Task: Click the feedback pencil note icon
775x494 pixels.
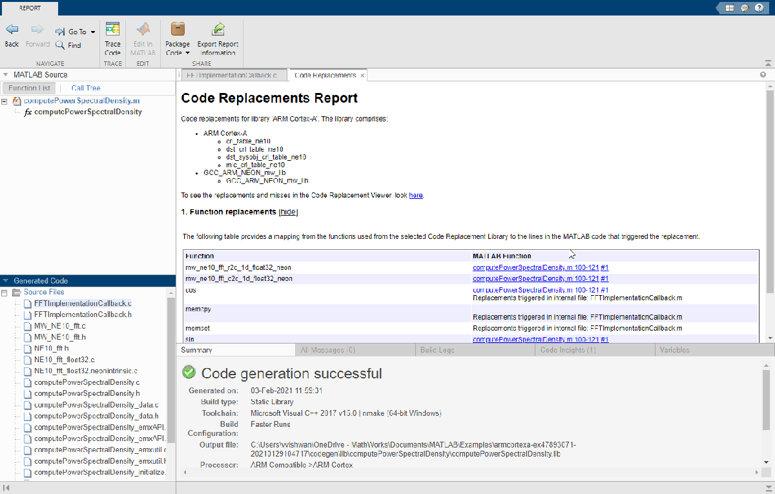Action: pyautogui.click(x=745, y=8)
